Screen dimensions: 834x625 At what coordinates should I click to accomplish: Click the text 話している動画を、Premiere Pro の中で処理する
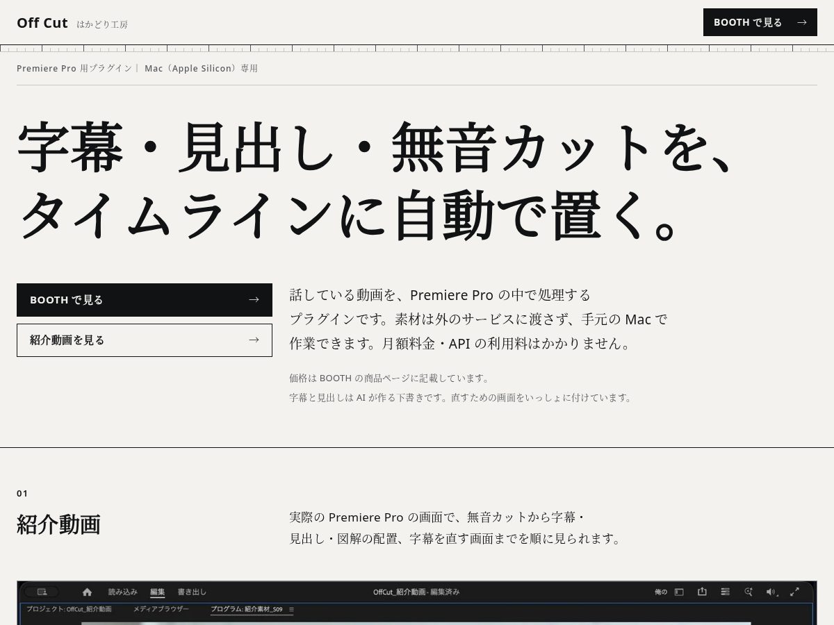[440, 295]
